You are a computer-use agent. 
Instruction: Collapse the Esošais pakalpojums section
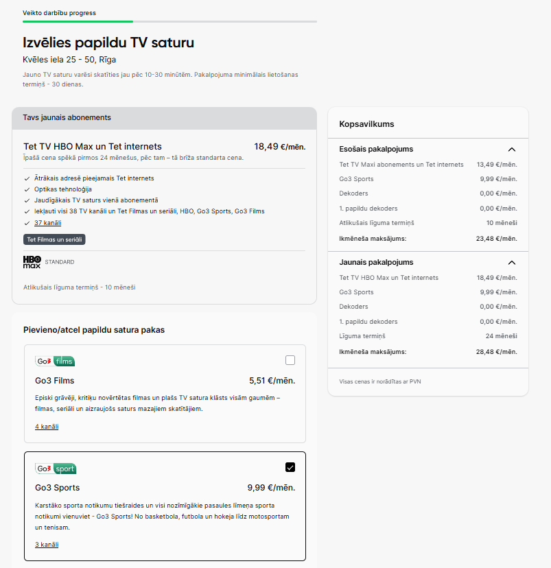511,149
